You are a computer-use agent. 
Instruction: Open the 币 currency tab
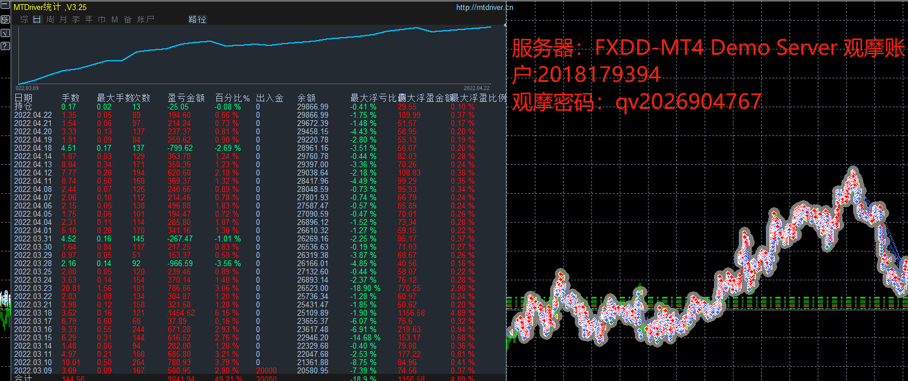click(102, 19)
